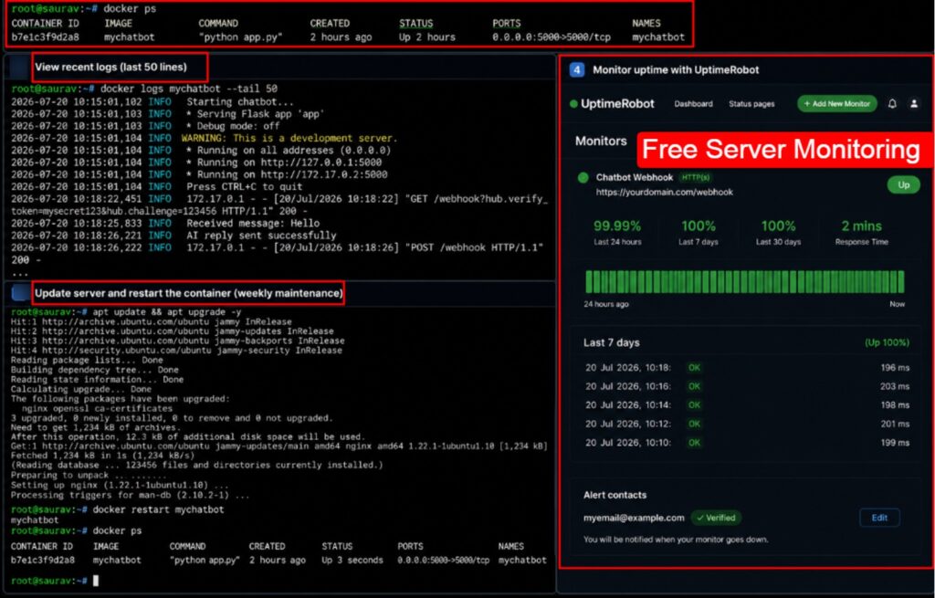Click the Last 7 days section heading
Image resolution: width=935 pixels, height=598 pixels.
(x=611, y=342)
